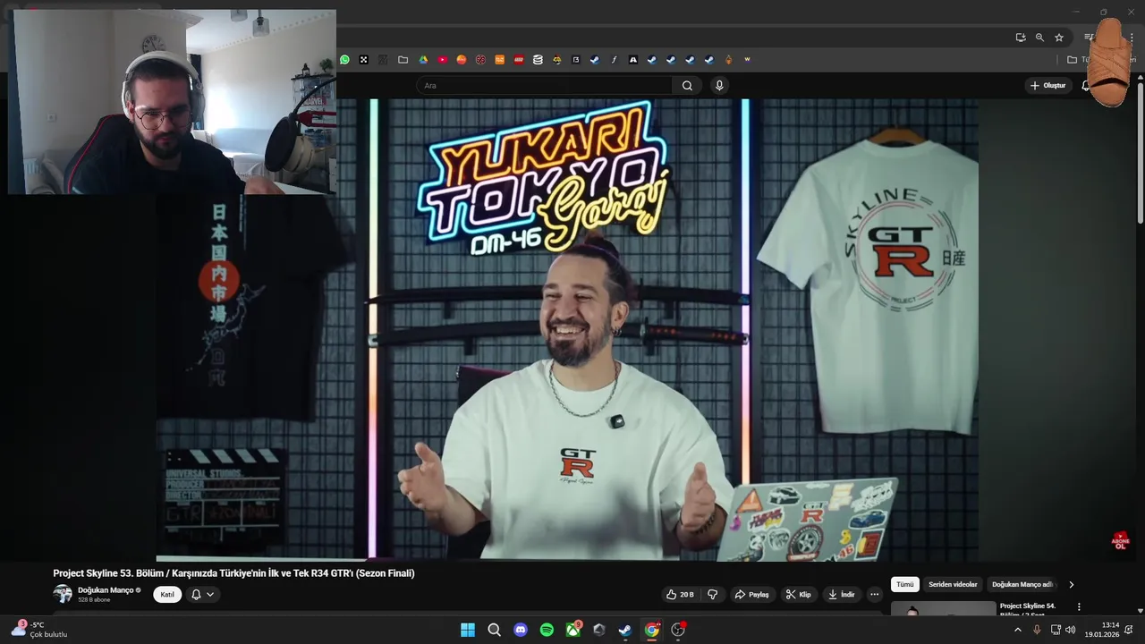Select the Seriden videolar chip
This screenshot has width=1145, height=644.
953,584
